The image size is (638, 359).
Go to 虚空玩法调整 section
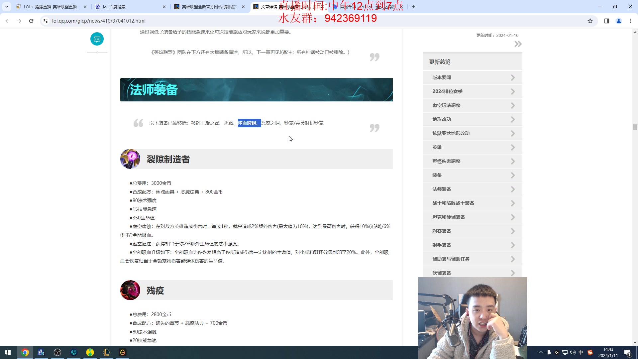click(472, 105)
